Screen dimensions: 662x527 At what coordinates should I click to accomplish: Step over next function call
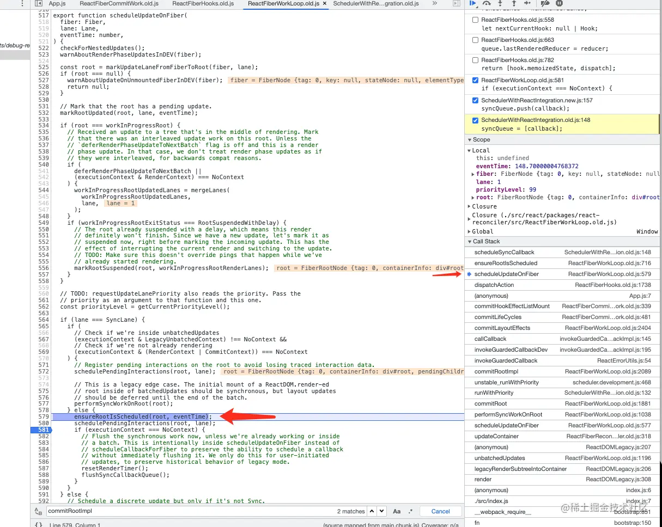tap(487, 3)
